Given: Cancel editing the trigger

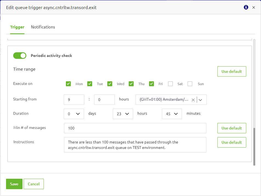Looking at the screenshot, I should [x=33, y=184].
